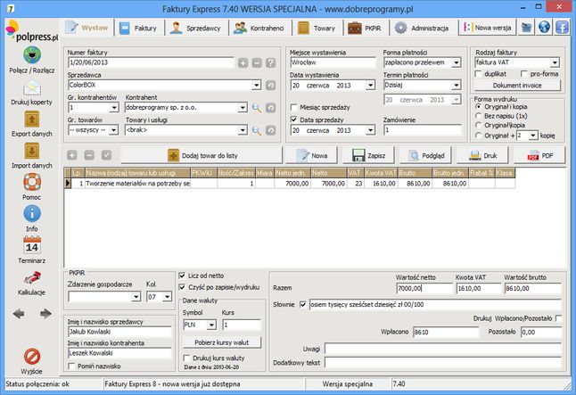This screenshot has width=576, height=395.
Task: Uncheck Data sprzedaży checkbox
Action: pos(293,119)
